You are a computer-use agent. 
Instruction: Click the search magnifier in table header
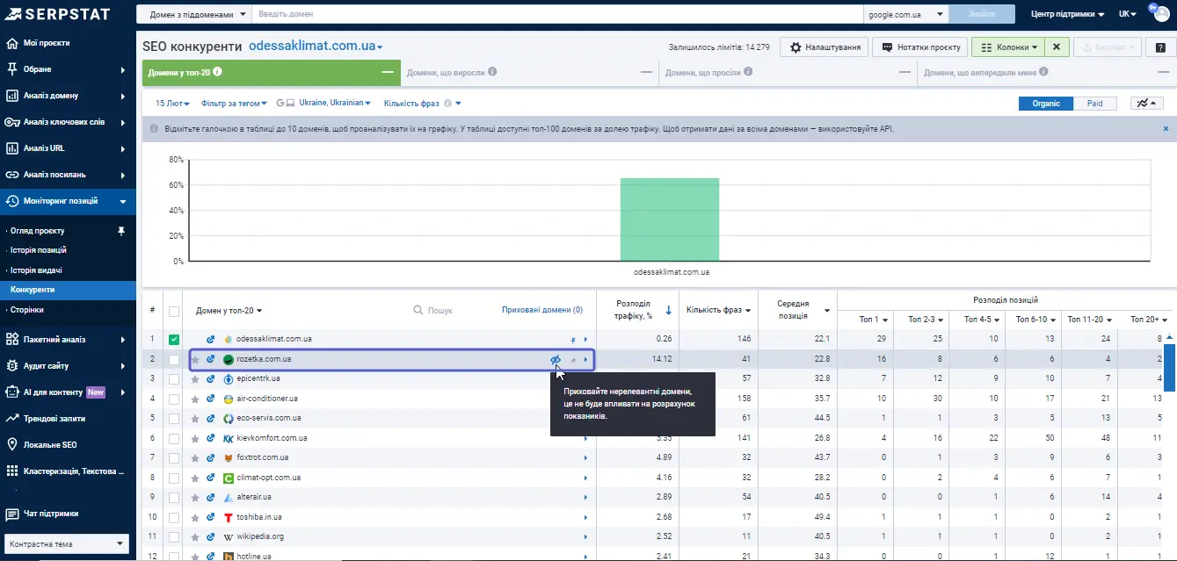(418, 310)
